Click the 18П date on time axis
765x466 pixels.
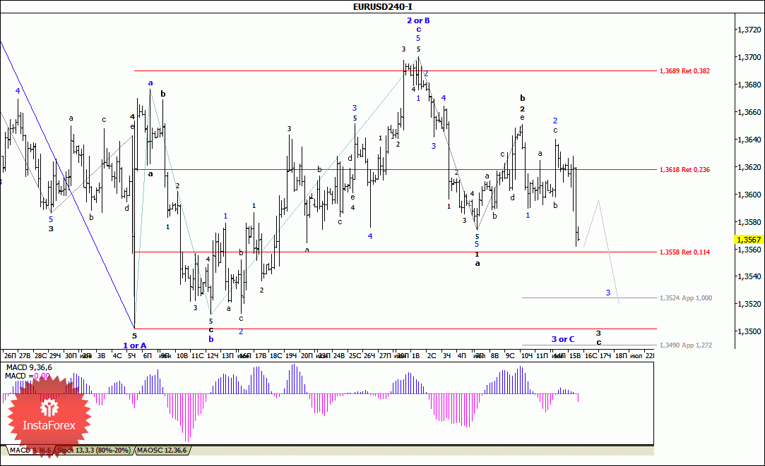(x=621, y=356)
